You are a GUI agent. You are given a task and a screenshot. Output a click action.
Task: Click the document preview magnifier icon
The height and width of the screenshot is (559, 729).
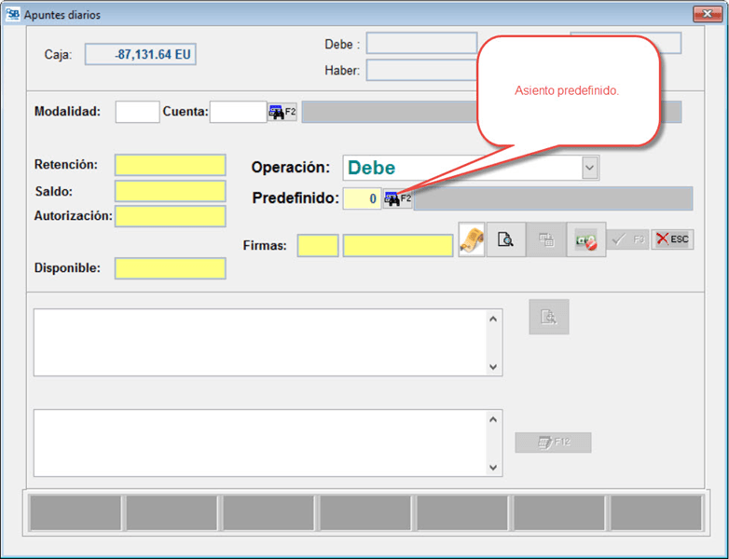coord(505,239)
